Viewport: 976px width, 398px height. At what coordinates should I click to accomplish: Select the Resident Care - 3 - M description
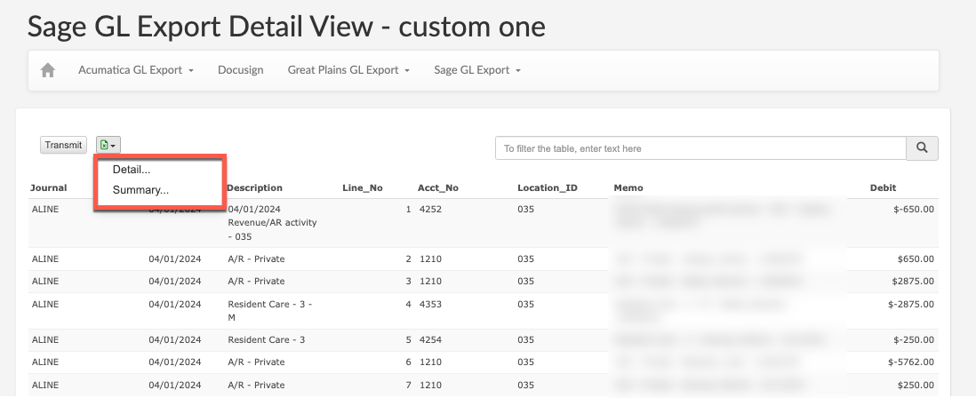pyautogui.click(x=270, y=311)
